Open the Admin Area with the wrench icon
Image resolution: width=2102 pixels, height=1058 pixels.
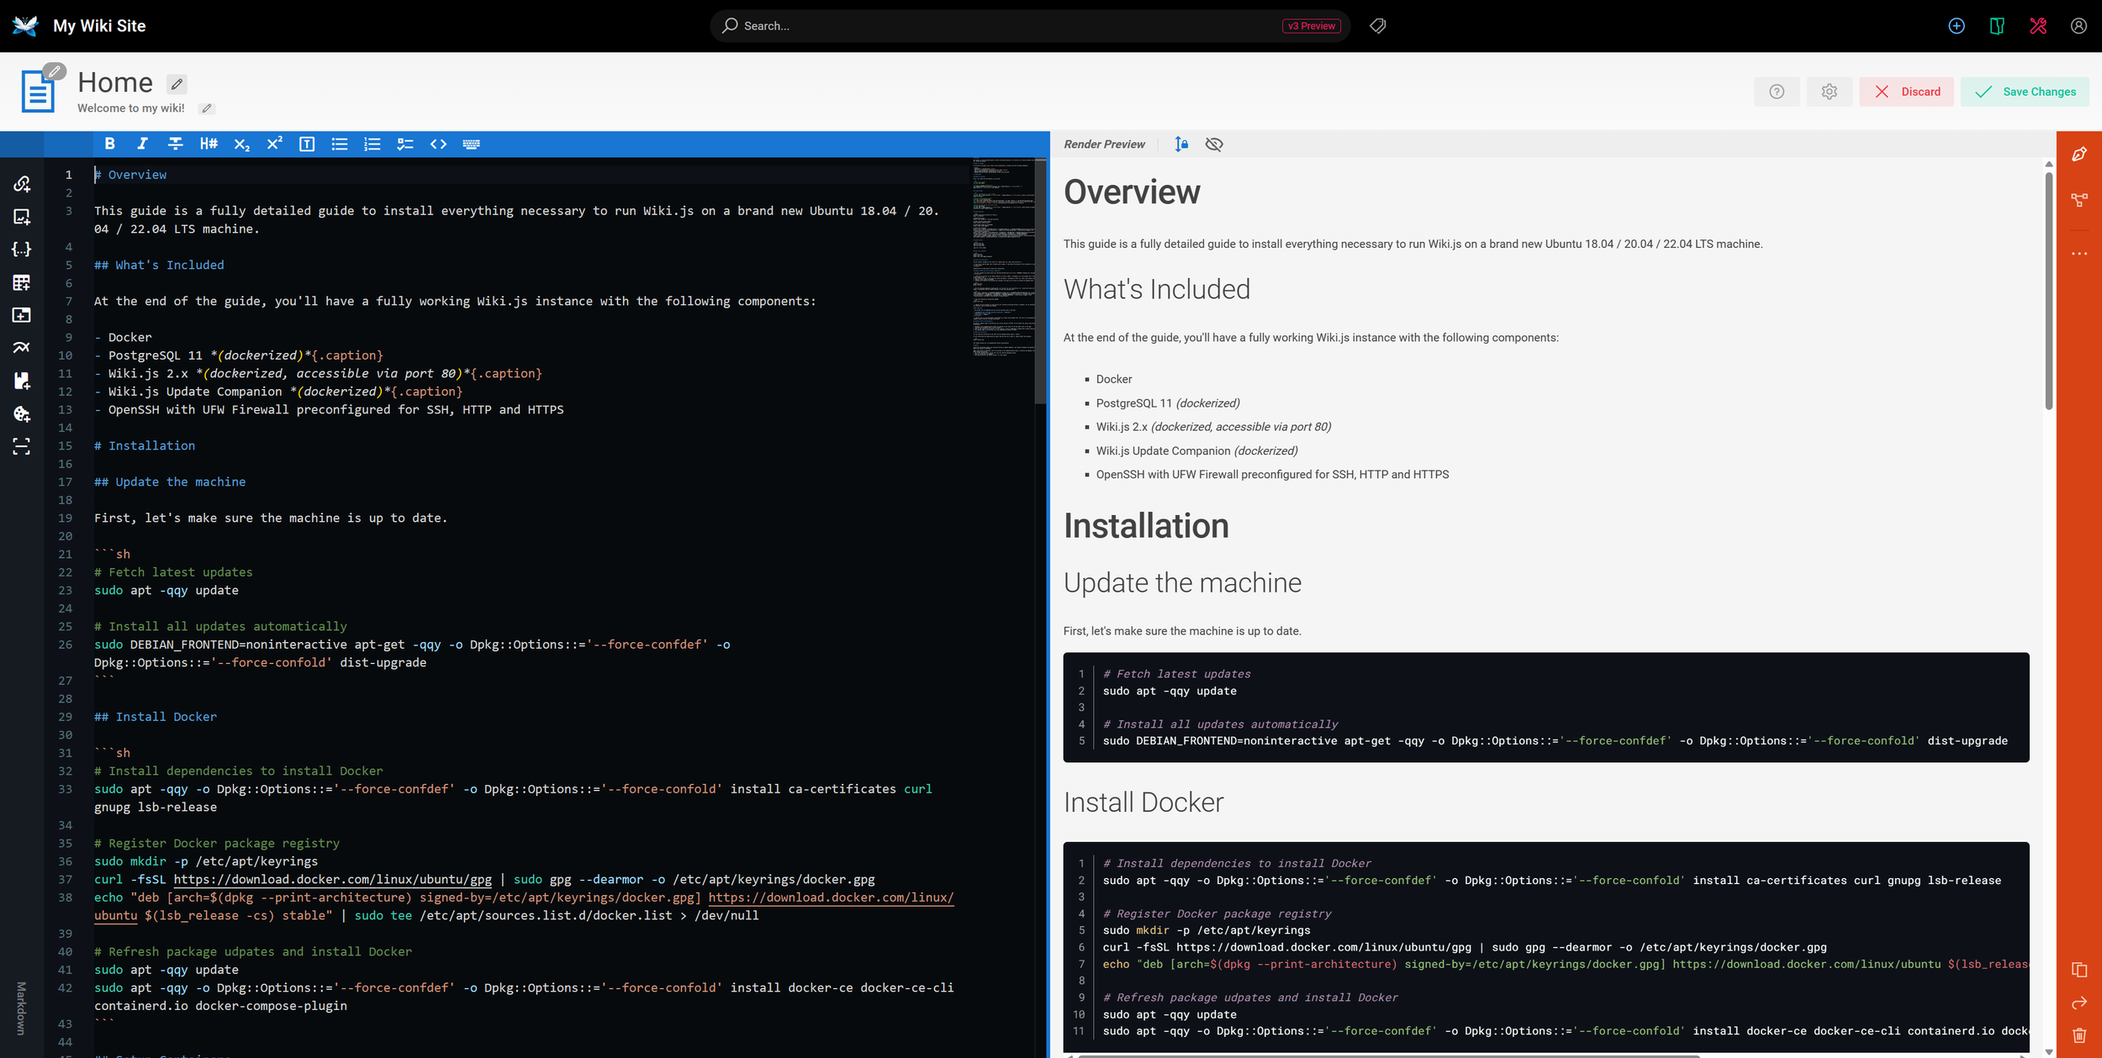[x=2038, y=26]
